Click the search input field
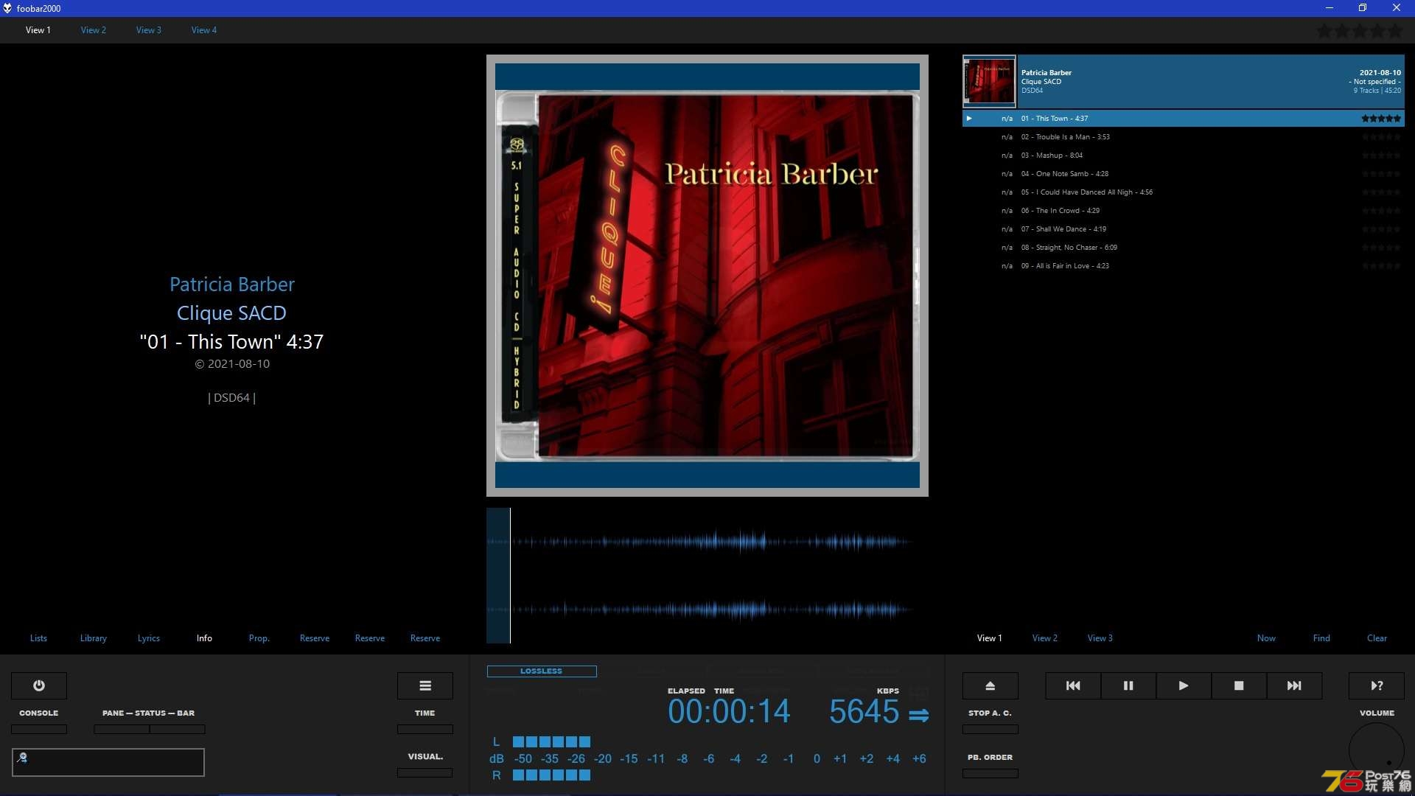The image size is (1415, 796). [x=108, y=762]
